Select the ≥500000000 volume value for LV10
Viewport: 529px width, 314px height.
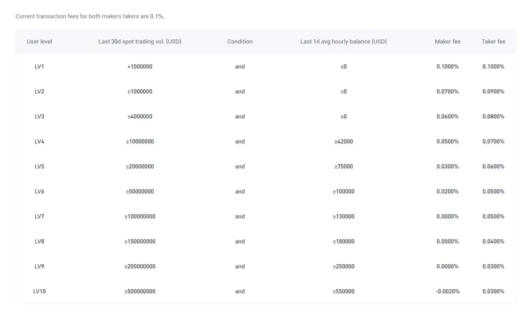[140, 291]
